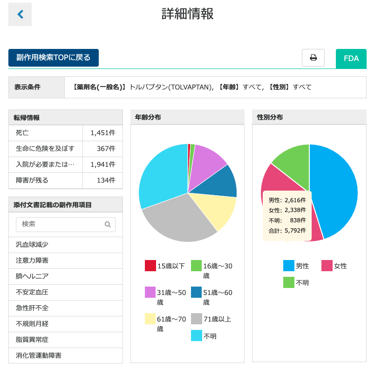Click the 障害が残る outcome row

66,180
